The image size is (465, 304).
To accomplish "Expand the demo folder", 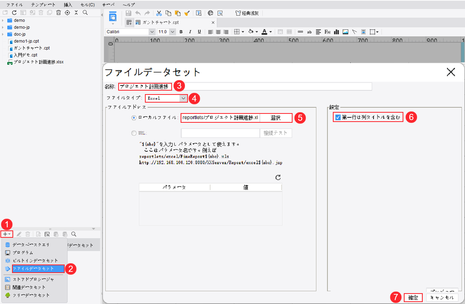I will 3,20.
